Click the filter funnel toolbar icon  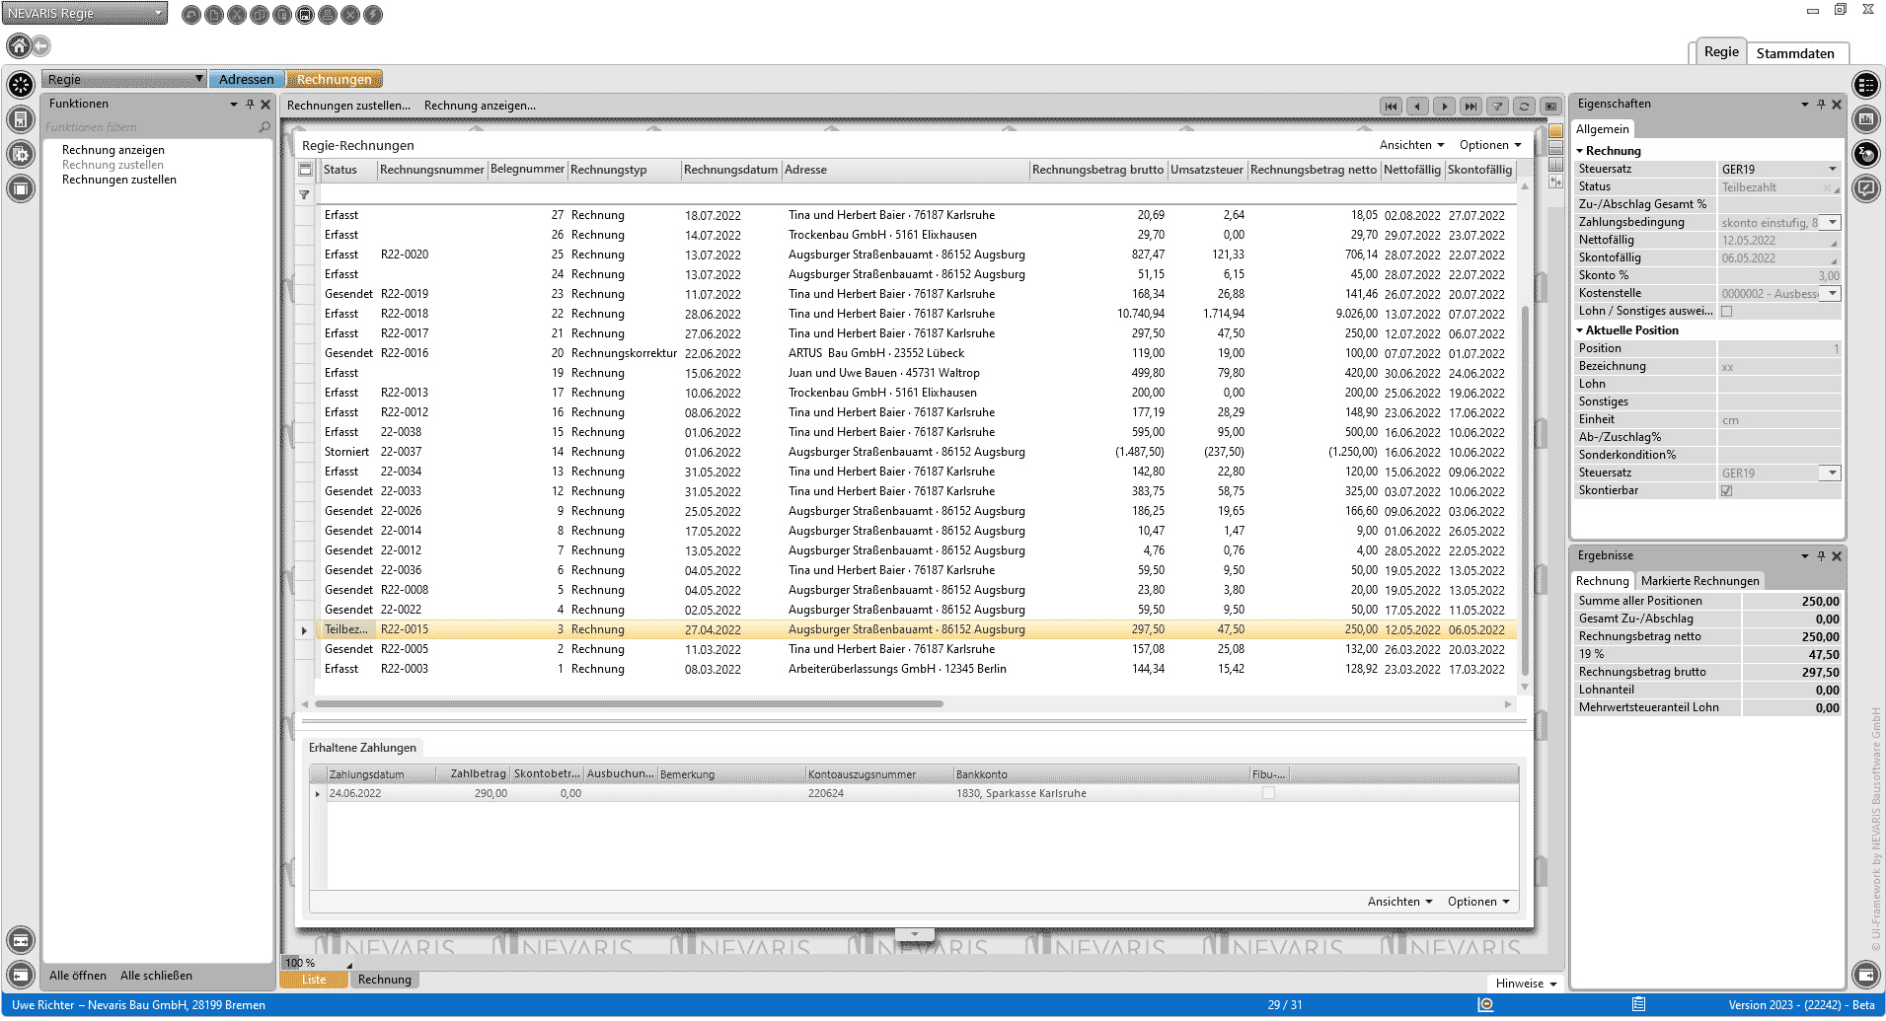pos(1497,107)
